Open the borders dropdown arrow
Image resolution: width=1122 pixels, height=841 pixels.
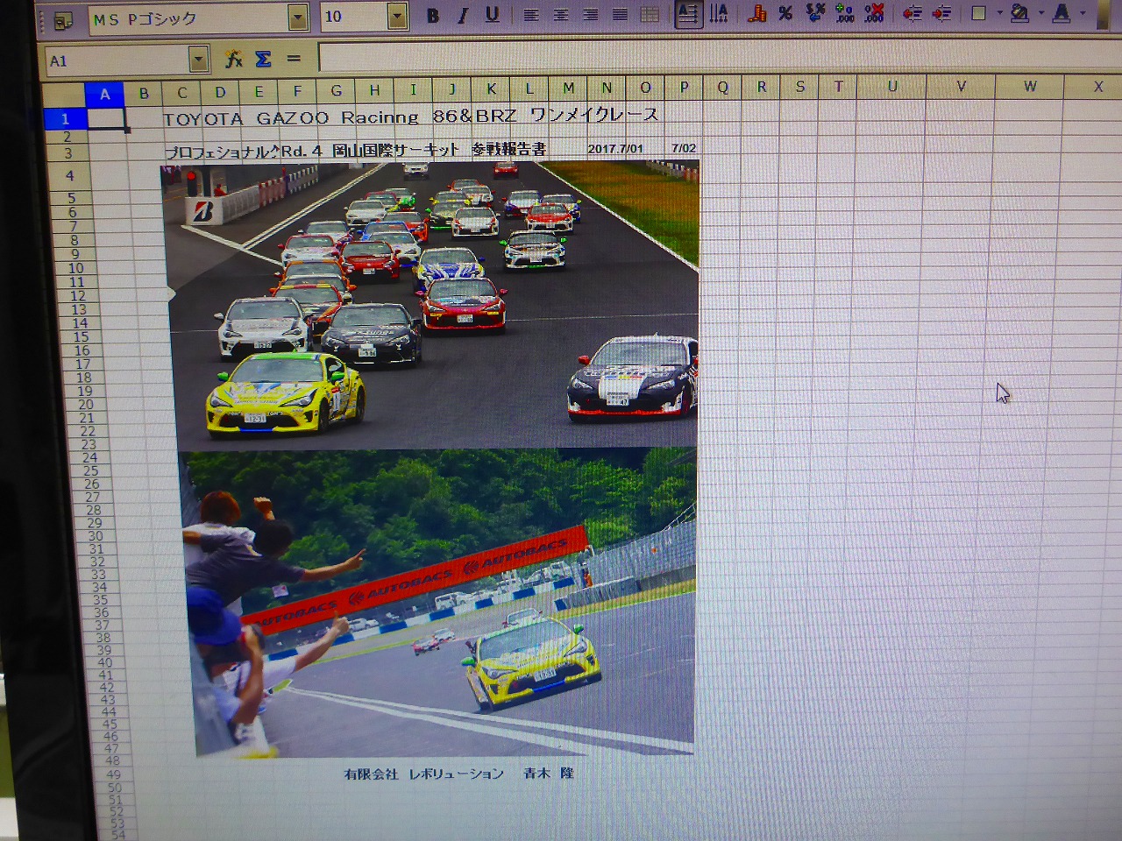point(999,13)
